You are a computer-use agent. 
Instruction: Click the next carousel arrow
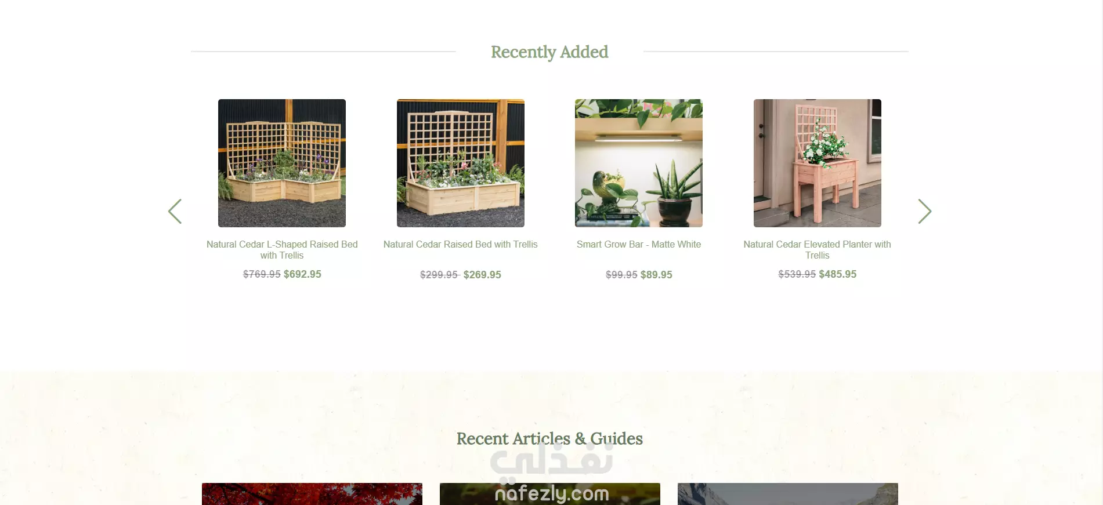tap(925, 211)
